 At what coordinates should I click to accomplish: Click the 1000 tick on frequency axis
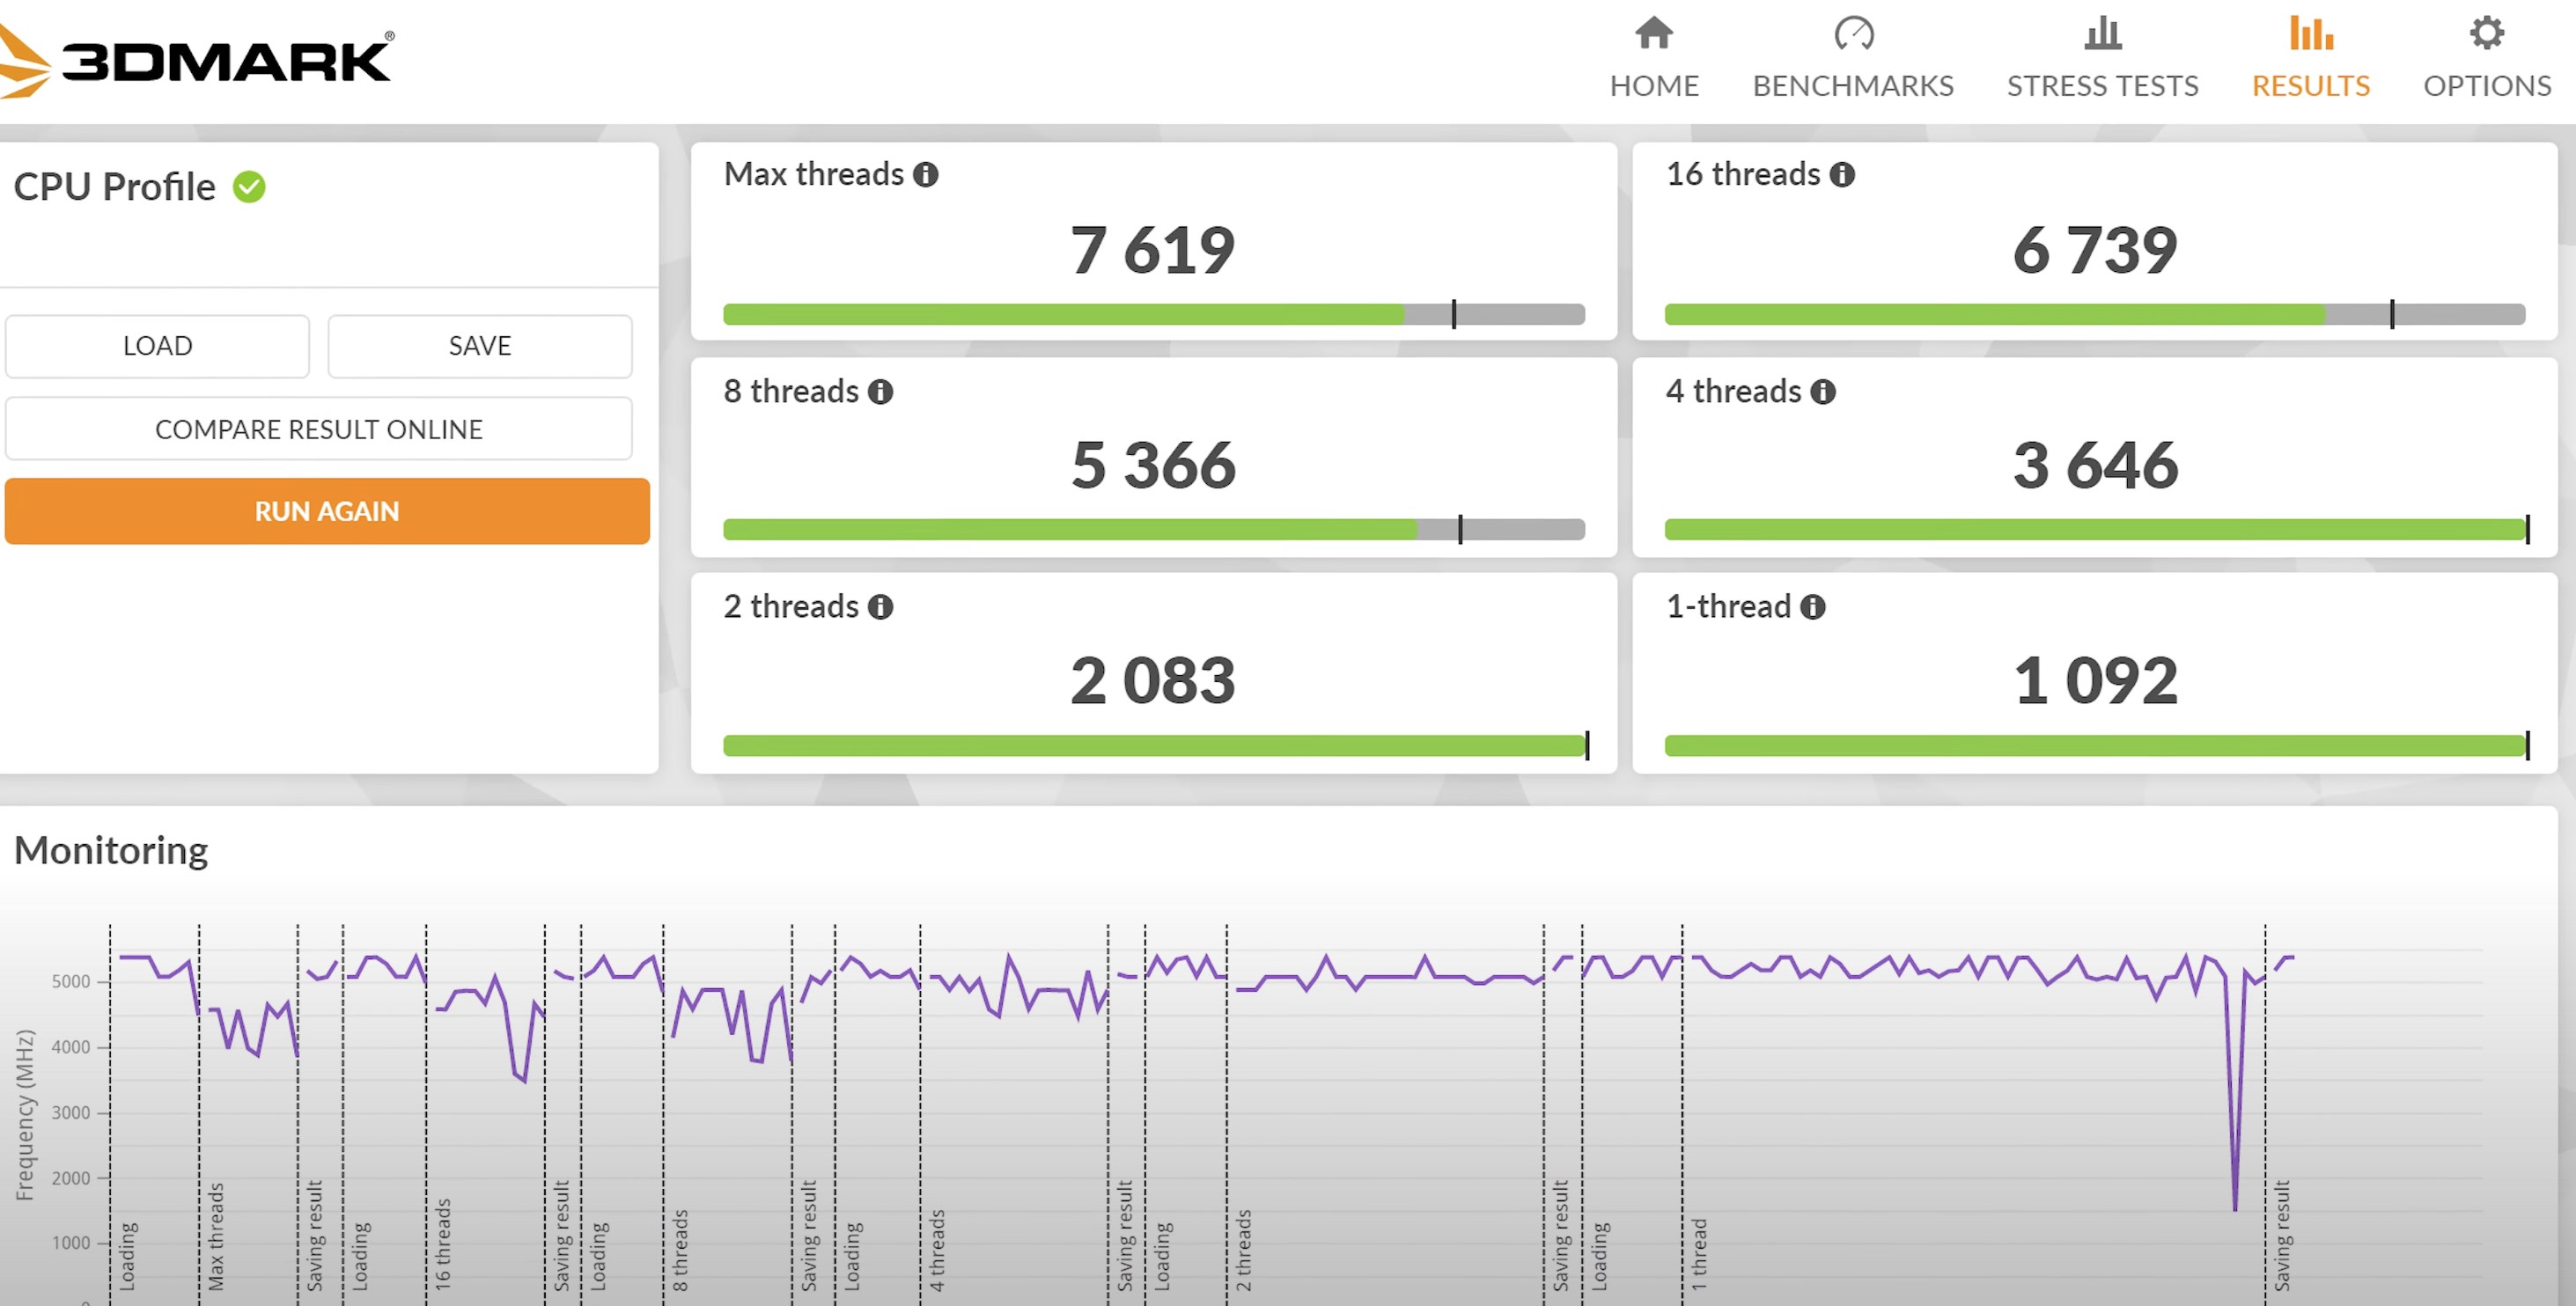70,1243
